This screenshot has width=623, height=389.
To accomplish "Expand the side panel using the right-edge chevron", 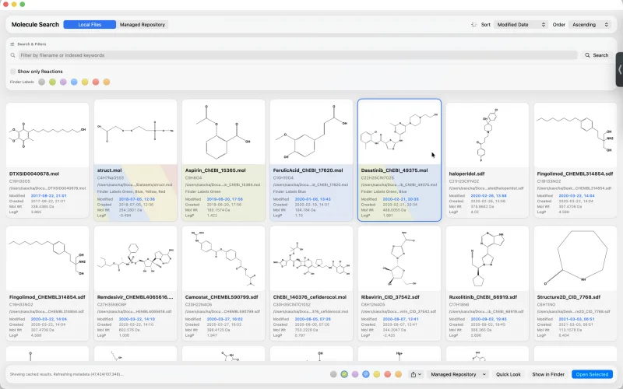I will pos(619,69).
